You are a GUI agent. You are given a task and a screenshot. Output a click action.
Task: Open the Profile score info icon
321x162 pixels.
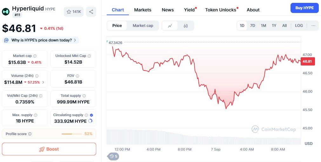[30, 134]
